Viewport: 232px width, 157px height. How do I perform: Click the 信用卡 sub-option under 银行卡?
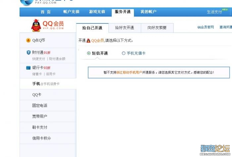point(51,74)
